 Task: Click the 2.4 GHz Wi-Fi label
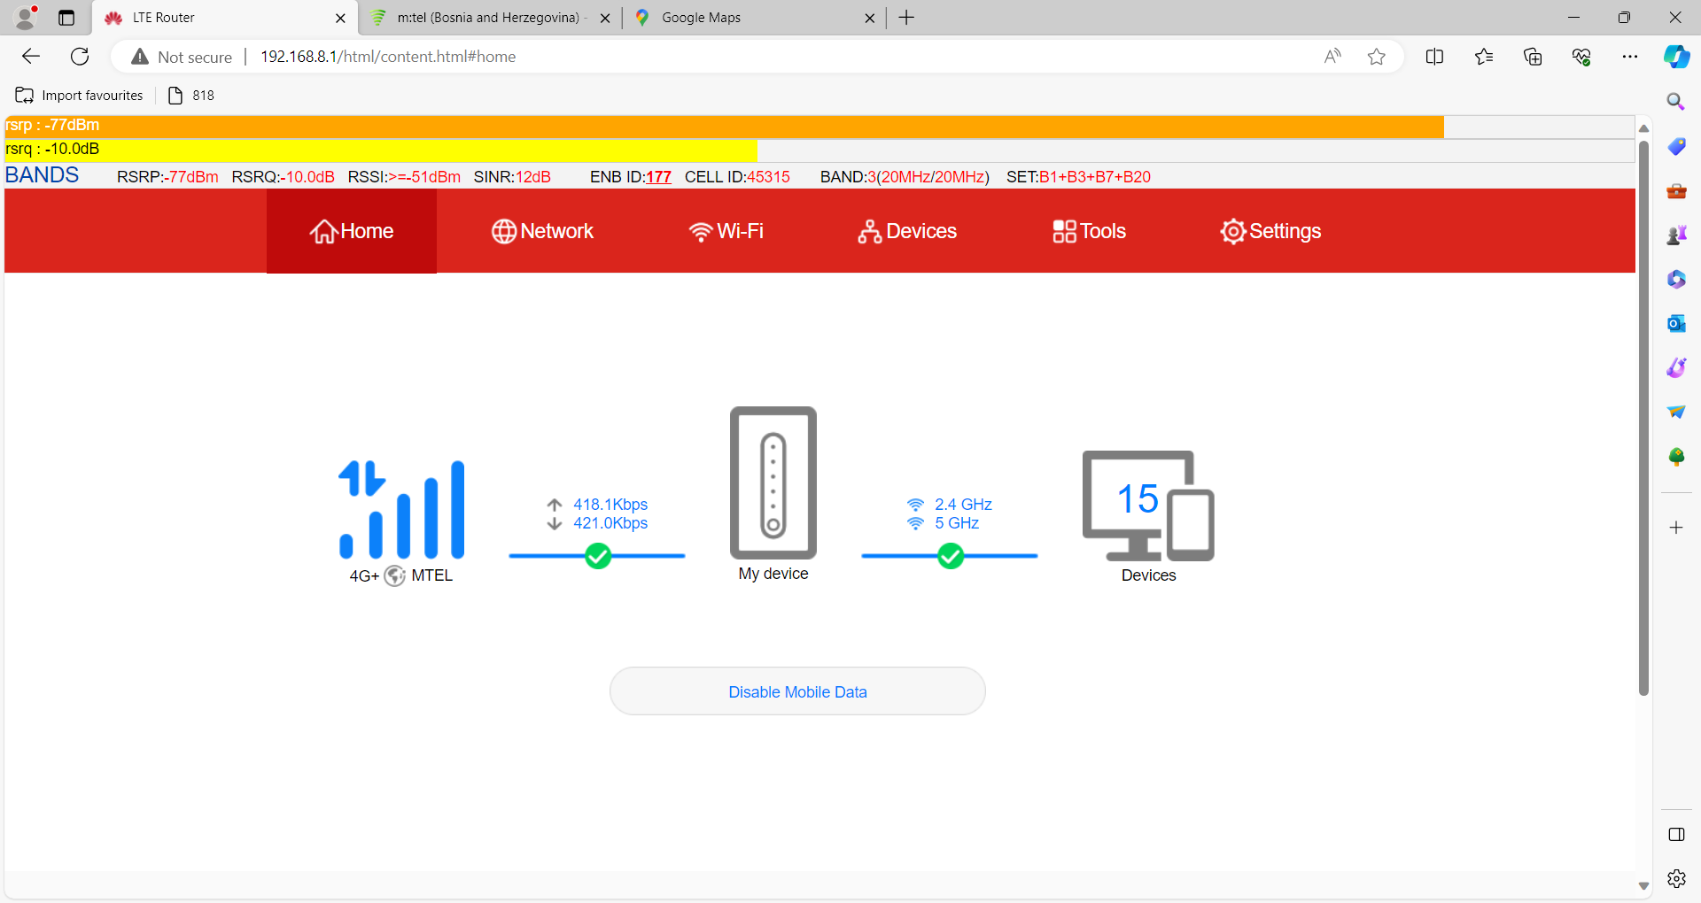[963, 505]
